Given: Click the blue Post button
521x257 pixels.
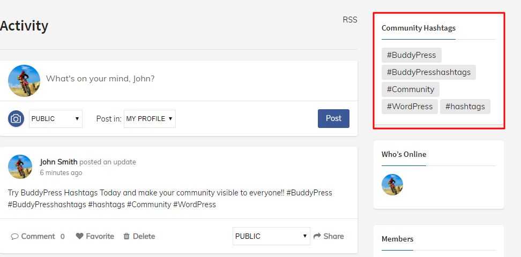Looking at the screenshot, I should (333, 118).
